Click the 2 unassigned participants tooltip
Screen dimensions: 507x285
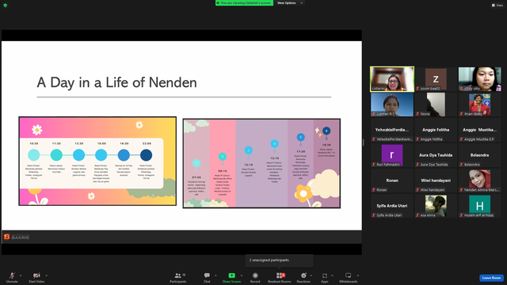[x=280, y=260]
